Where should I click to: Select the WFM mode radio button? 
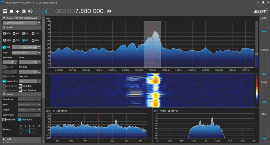click(x=5, y=40)
